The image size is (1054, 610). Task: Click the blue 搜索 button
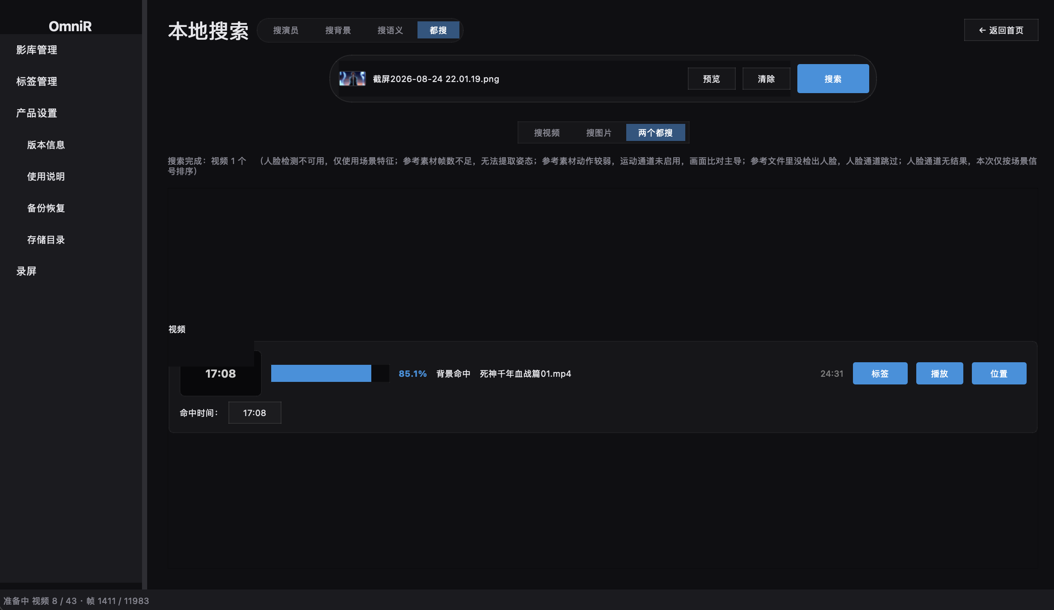coord(833,79)
